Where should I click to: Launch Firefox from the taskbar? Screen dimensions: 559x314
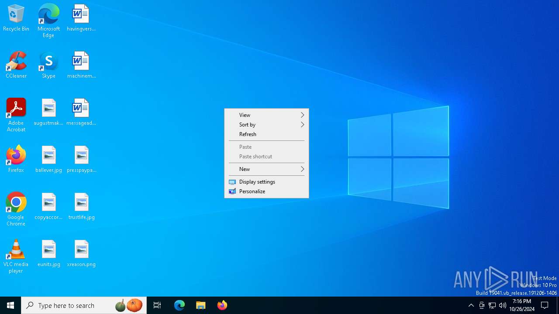coord(222,305)
